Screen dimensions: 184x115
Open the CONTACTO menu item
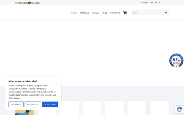point(115,13)
